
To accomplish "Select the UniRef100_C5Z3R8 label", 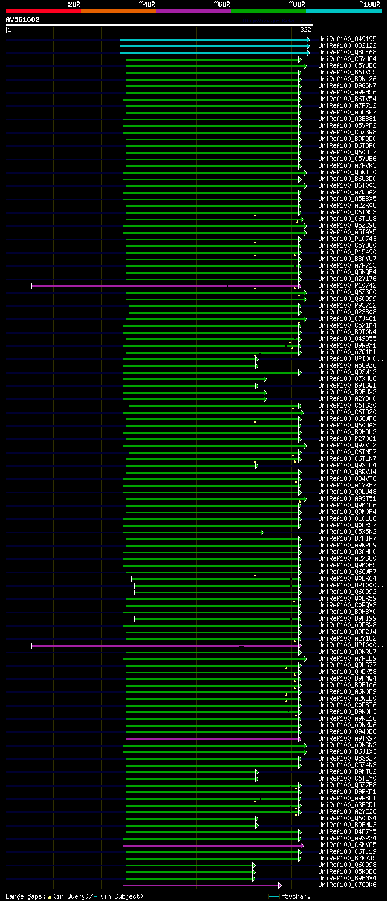I will [x=348, y=132].
